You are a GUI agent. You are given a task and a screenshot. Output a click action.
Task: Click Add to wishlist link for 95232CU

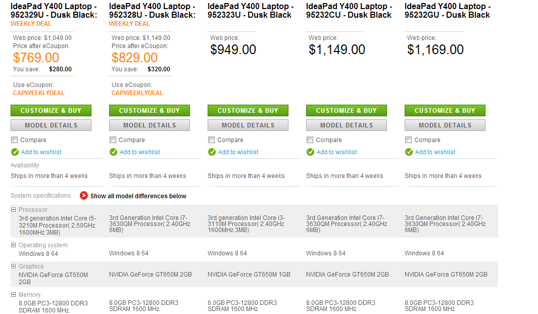point(336,152)
